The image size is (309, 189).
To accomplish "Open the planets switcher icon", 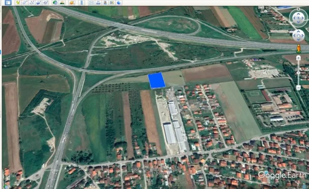I will (72, 2).
